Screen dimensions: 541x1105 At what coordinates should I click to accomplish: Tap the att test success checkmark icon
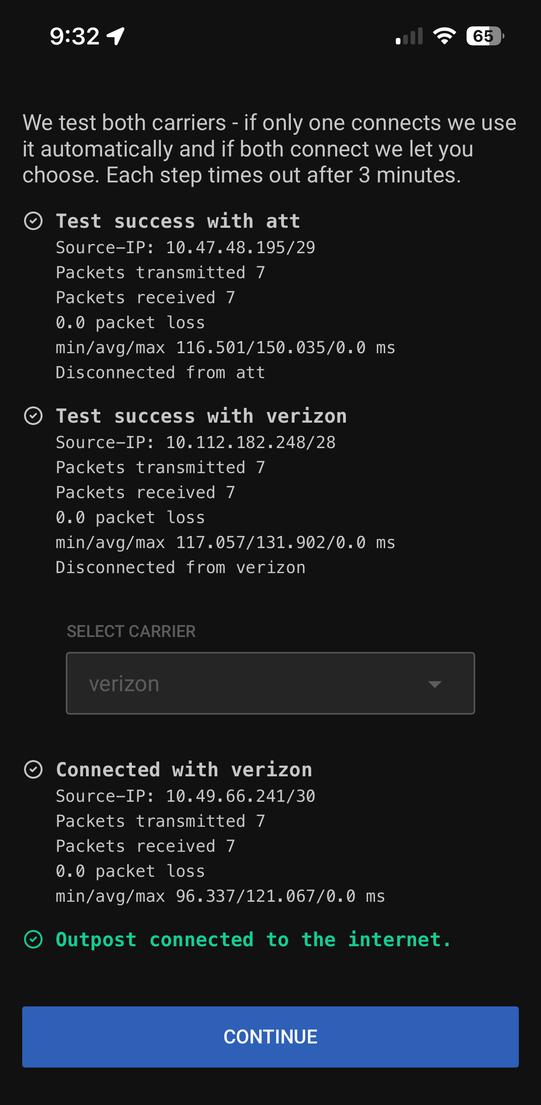[33, 221]
